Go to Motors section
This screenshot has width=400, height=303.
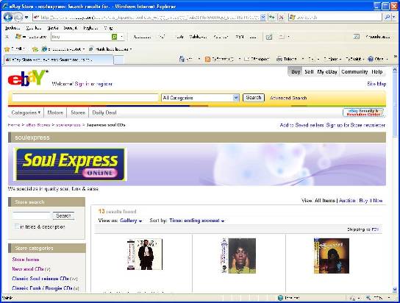point(55,113)
